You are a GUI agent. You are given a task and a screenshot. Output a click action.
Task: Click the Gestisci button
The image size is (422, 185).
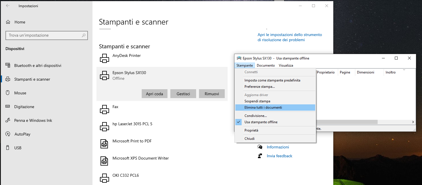(183, 94)
